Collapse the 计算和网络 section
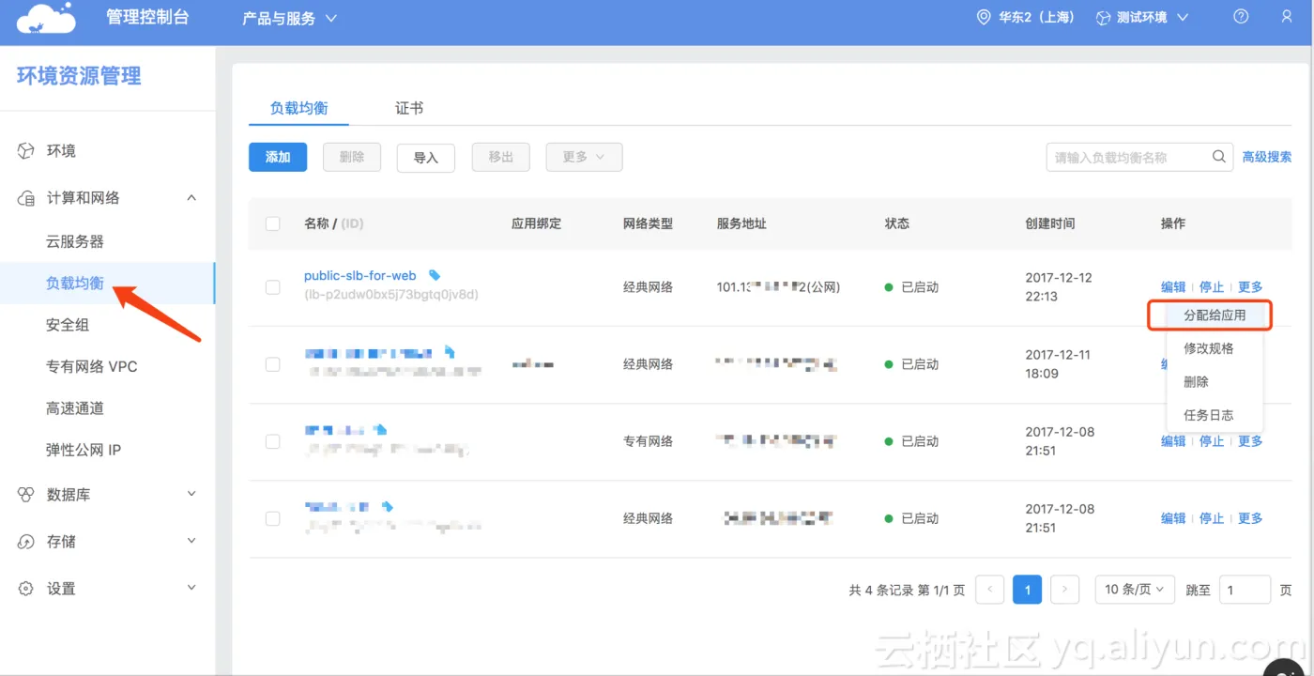Screen dimensions: 1314x676 191,198
